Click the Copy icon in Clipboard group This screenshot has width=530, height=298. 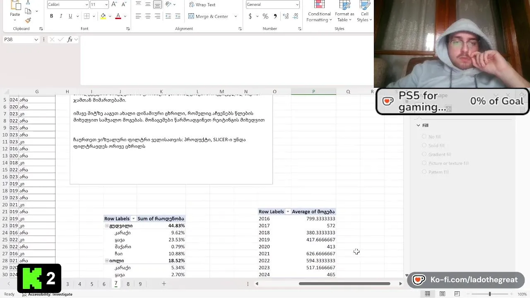click(28, 11)
